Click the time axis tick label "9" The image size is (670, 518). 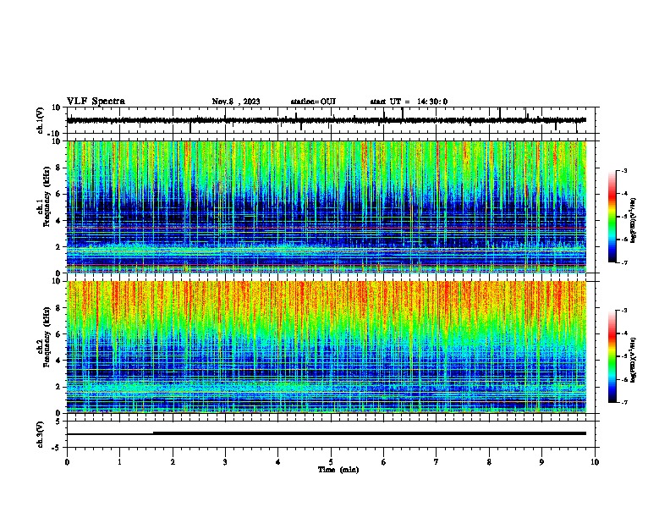(541, 462)
